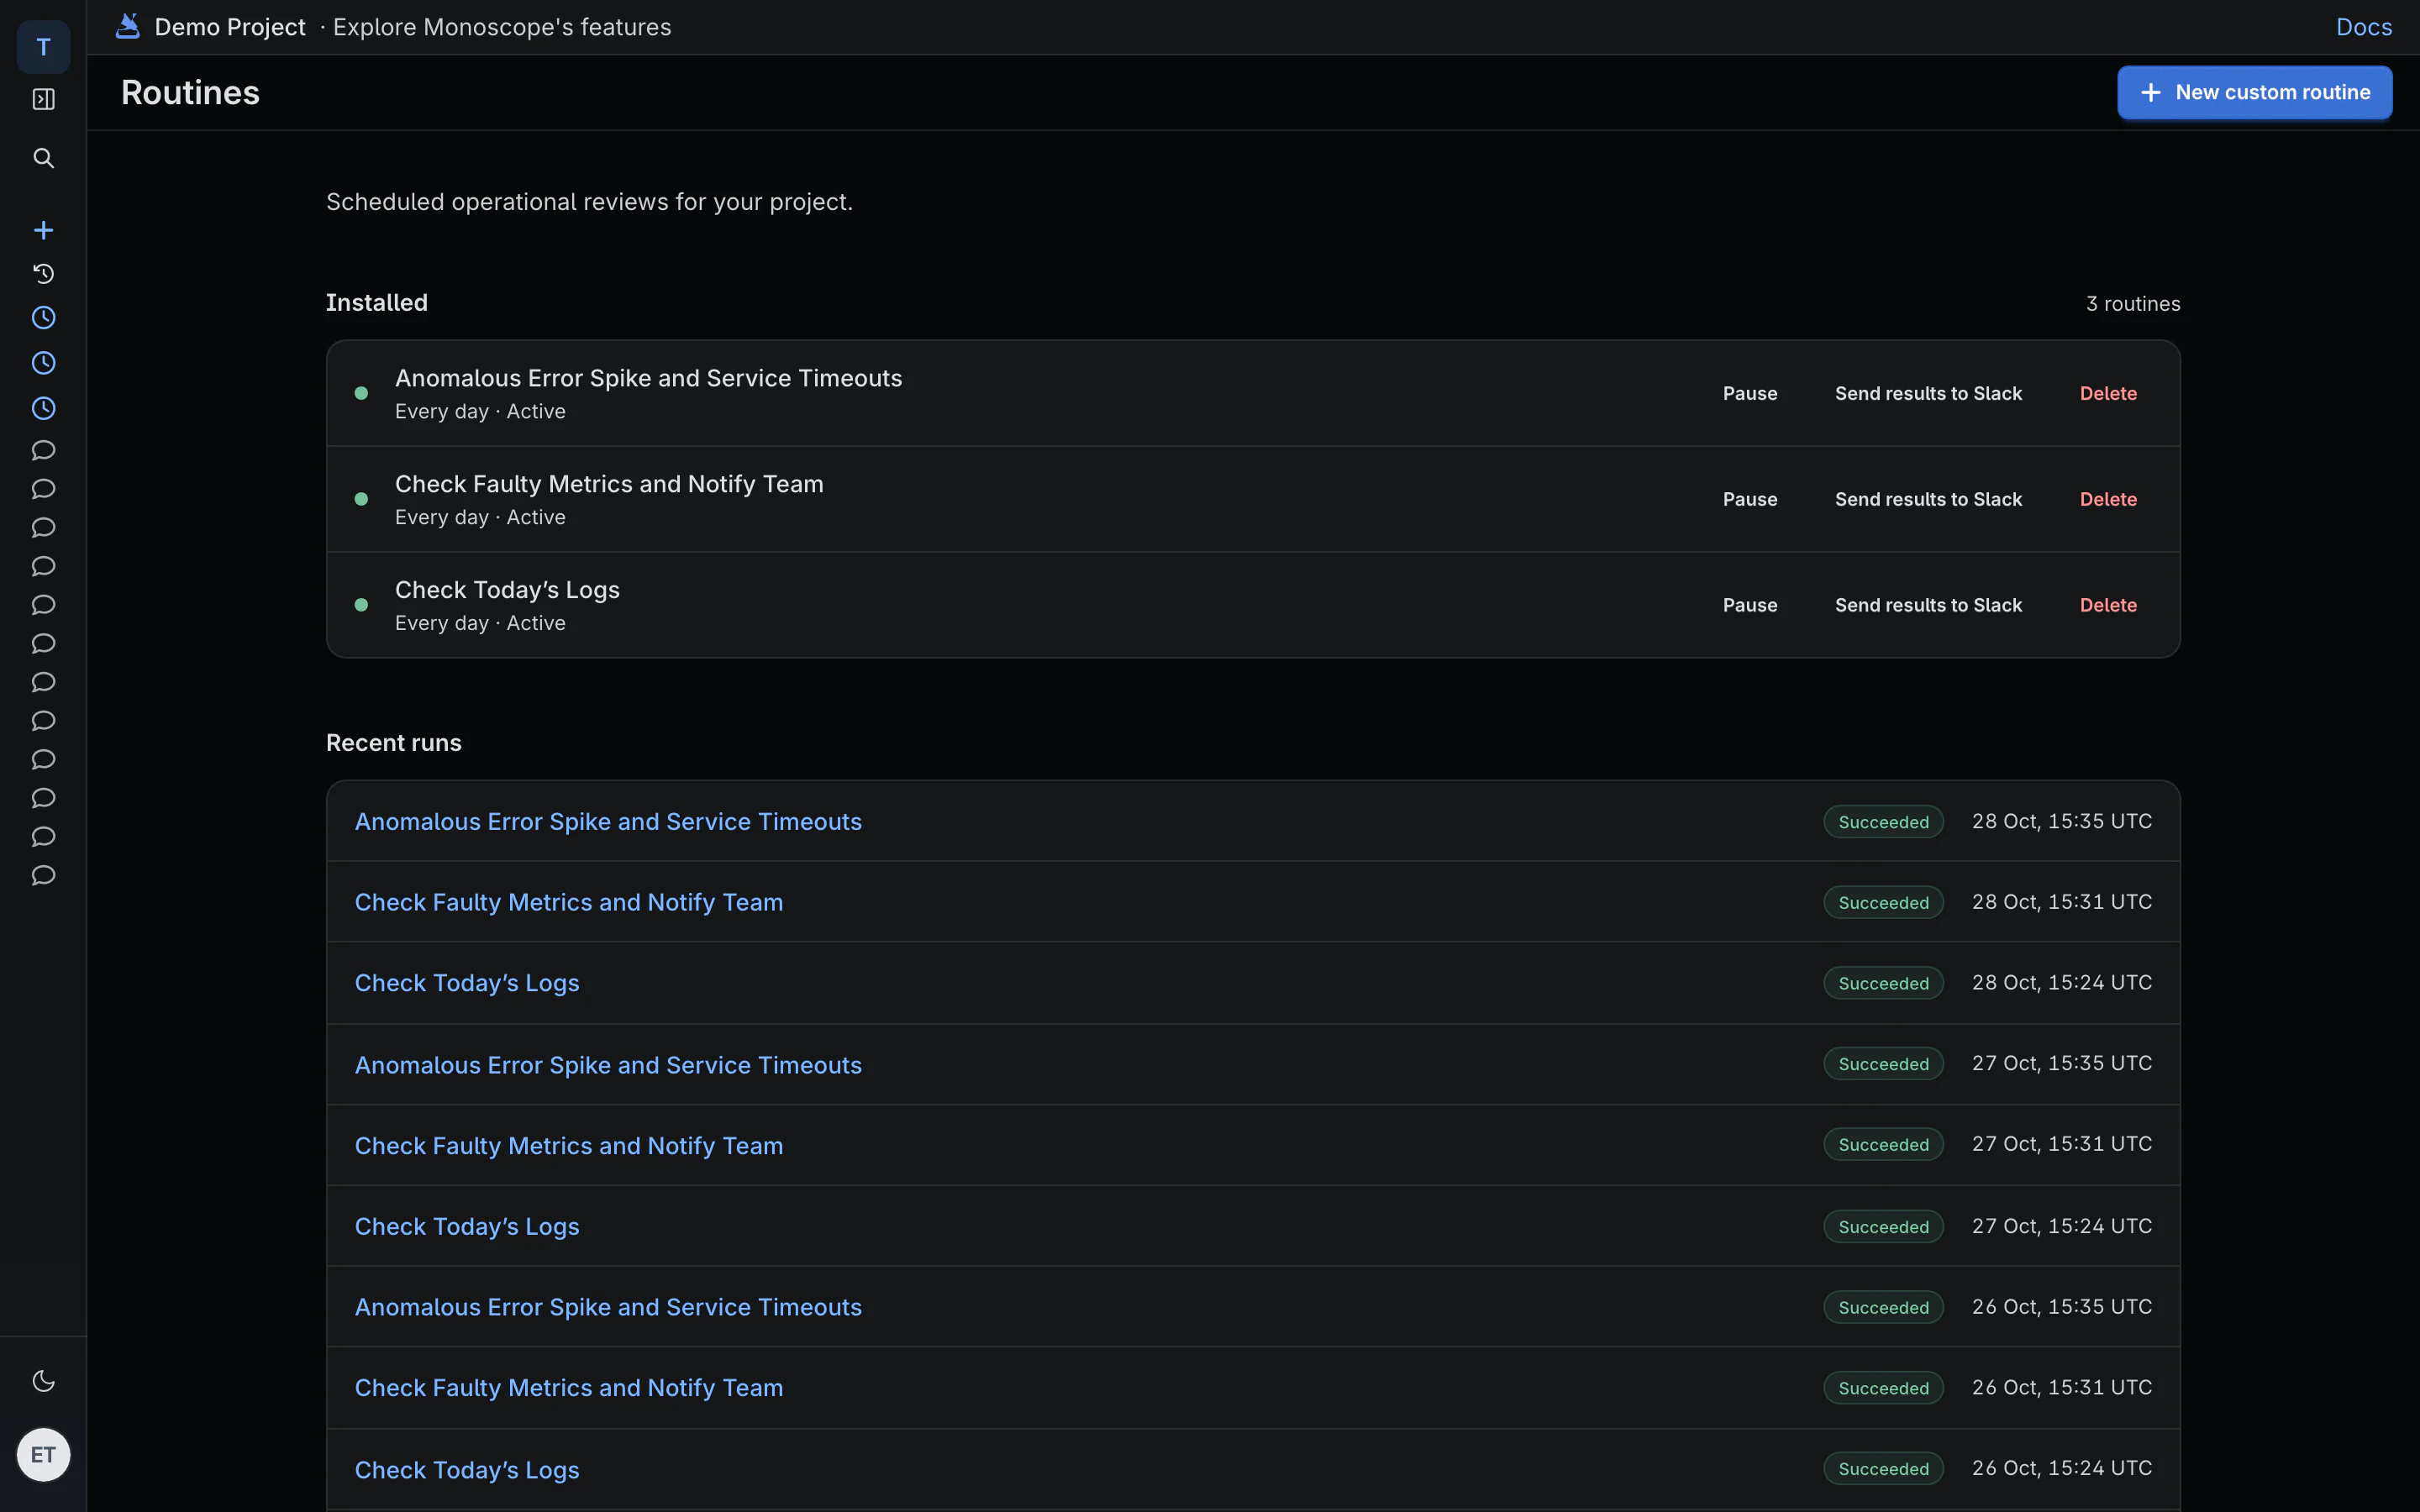The height and width of the screenshot is (1512, 2420).
Task: Open Check Faulty Metrics installed routine title
Action: coord(609,484)
